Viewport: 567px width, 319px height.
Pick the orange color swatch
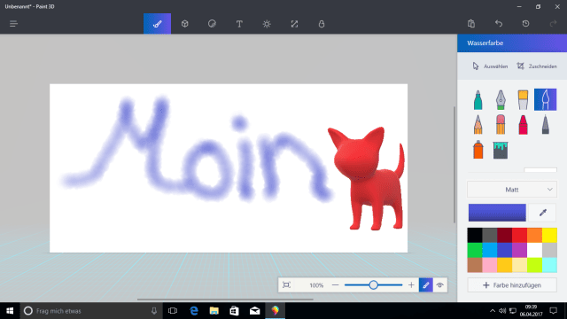point(534,235)
